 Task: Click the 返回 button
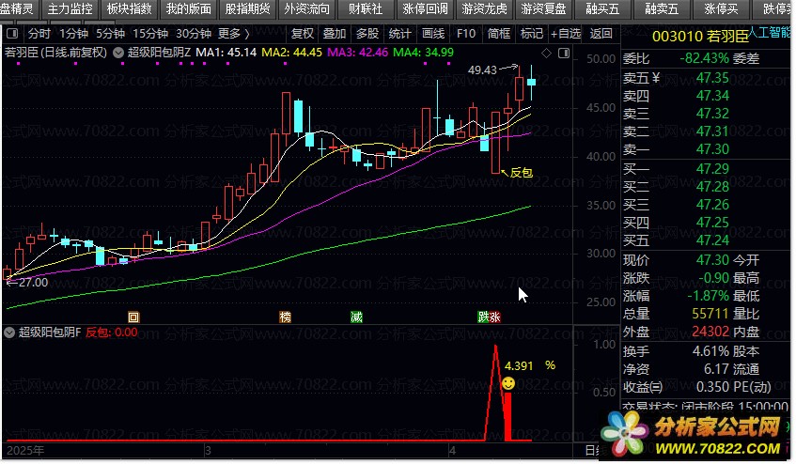coord(601,34)
